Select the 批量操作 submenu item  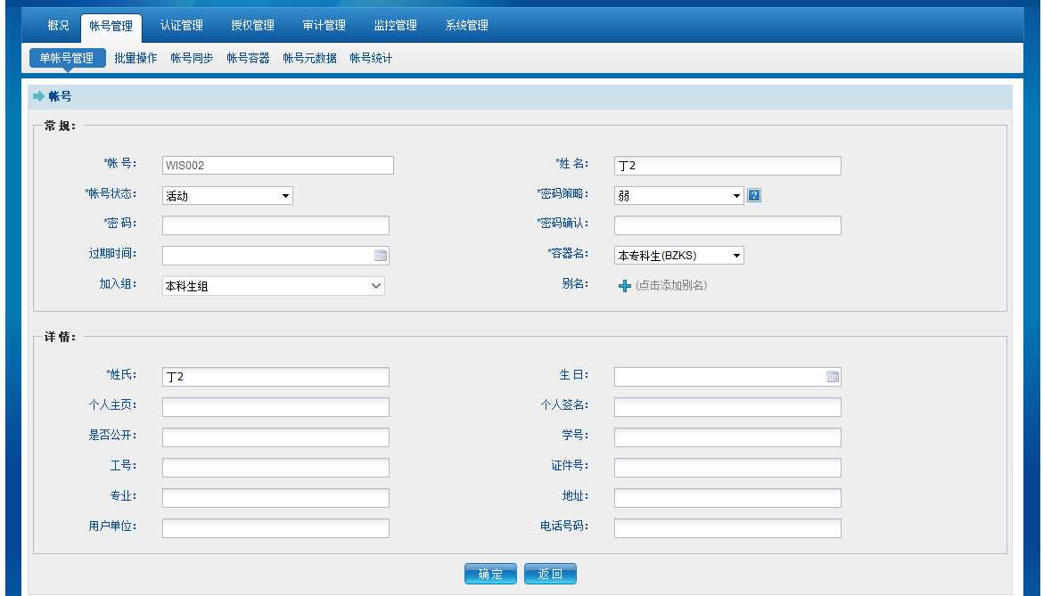click(x=136, y=59)
